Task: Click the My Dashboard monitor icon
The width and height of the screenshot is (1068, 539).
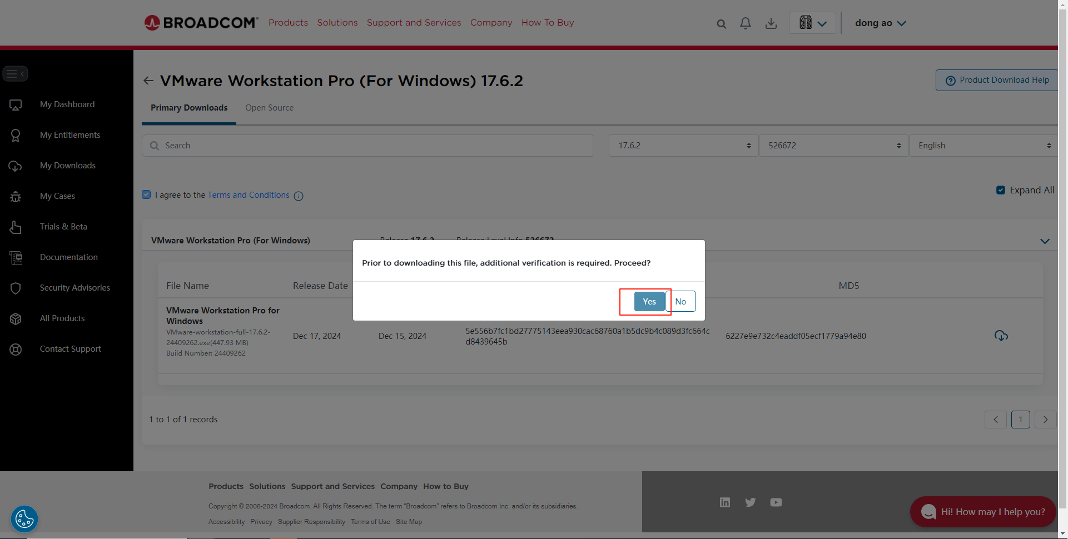Action: 16,104
